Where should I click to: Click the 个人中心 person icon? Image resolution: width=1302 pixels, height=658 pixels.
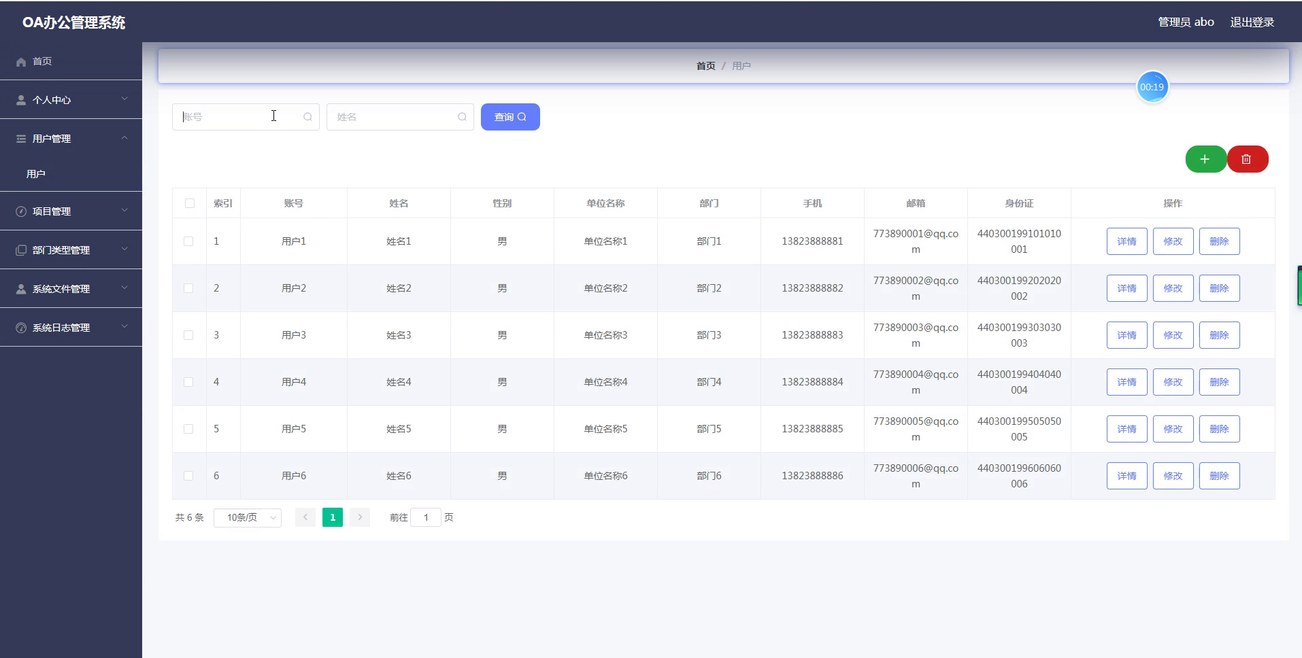[21, 100]
